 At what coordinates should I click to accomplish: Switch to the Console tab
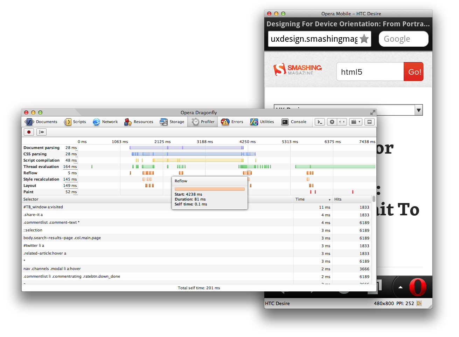tap(294, 122)
